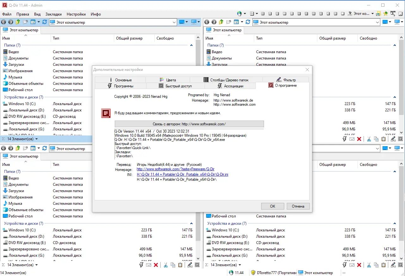Click the scissors cut icon in bottom-right pane
Viewport: 405px width, 276px height.
(x=369, y=265)
